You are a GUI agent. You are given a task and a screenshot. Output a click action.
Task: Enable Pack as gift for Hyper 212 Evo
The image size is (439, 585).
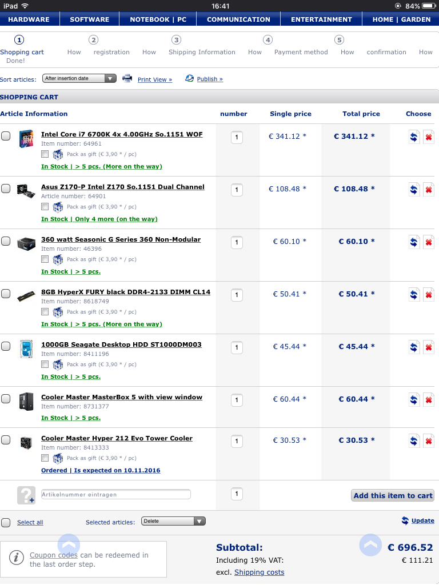pos(45,458)
